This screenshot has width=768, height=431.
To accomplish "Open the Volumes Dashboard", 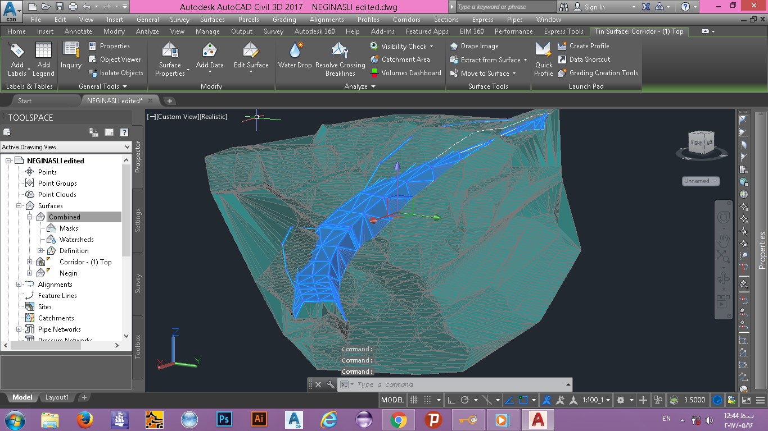I will tap(405, 73).
